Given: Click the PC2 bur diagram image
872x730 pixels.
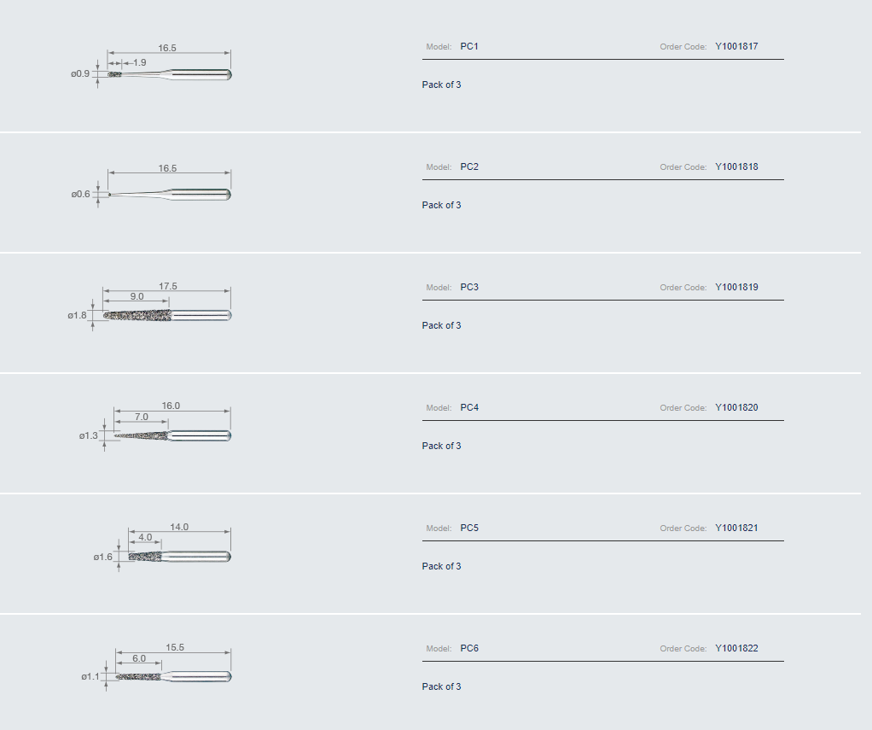Looking at the screenshot, I should point(151,186).
